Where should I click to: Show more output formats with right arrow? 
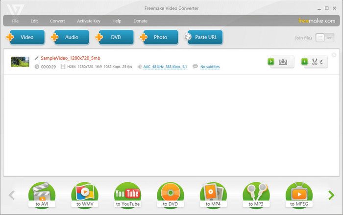tap(331, 195)
